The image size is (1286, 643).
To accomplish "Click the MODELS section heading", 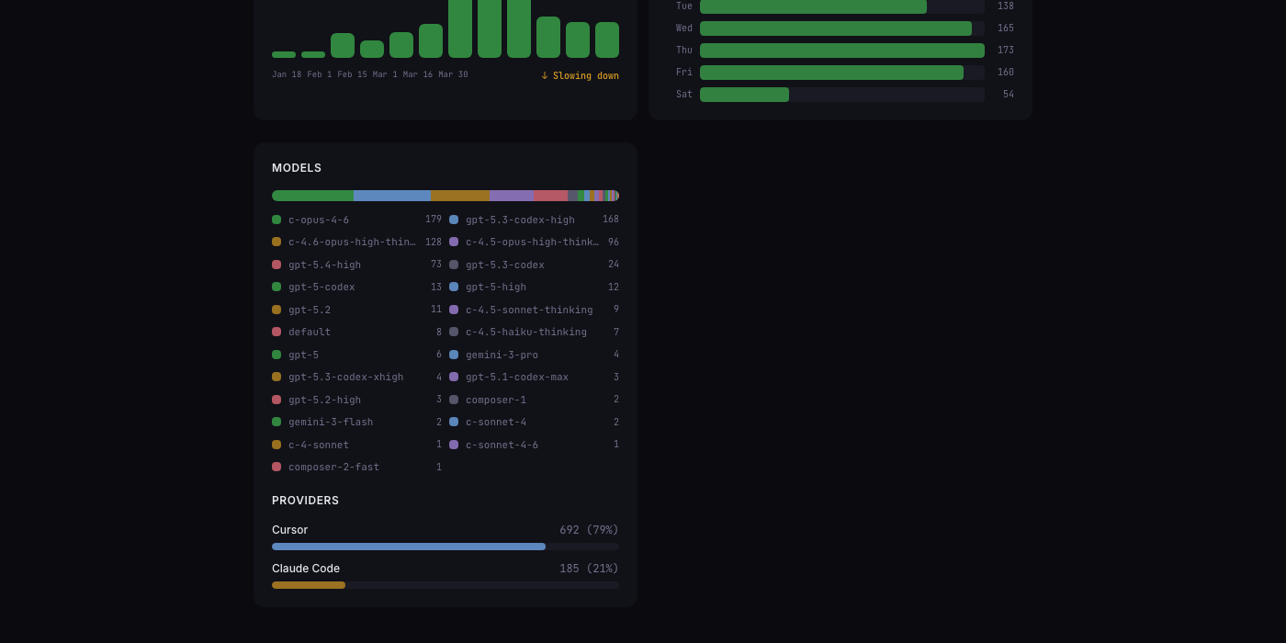I will (297, 168).
